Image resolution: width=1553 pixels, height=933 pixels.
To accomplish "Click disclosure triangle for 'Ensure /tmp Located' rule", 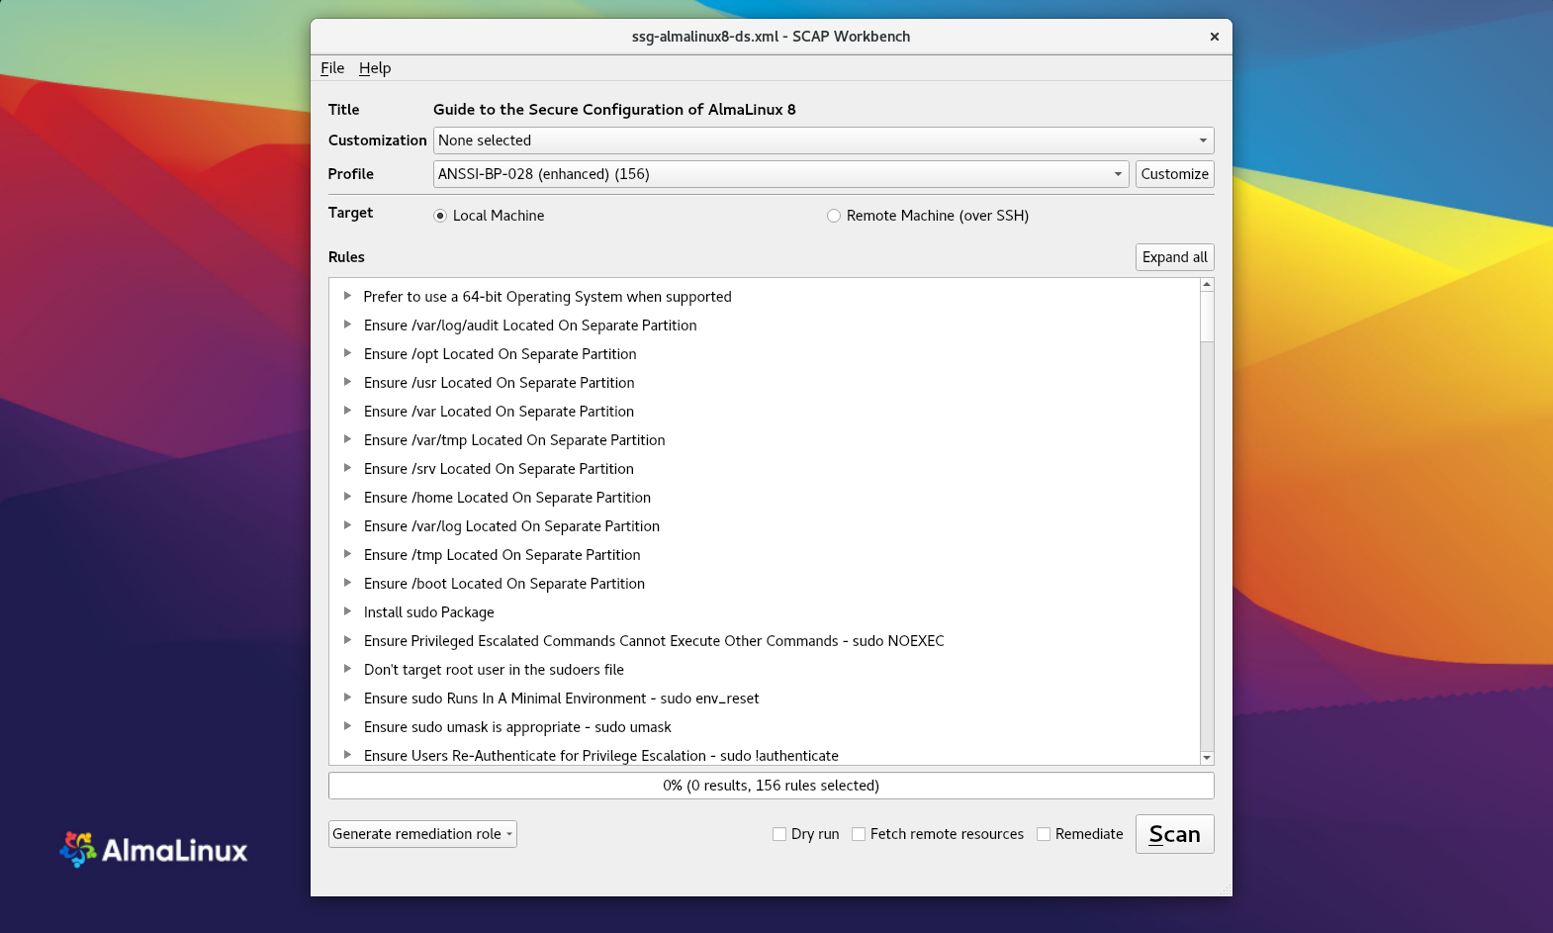I will coord(347,554).
